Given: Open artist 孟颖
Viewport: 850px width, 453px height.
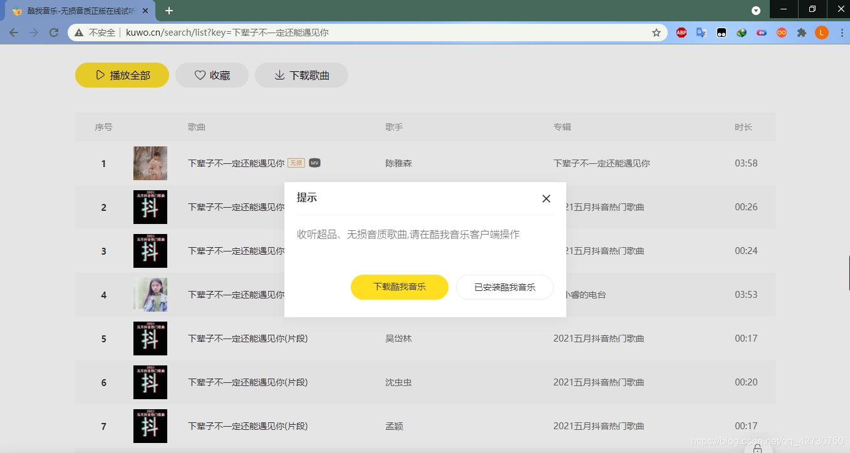Looking at the screenshot, I should [394, 426].
